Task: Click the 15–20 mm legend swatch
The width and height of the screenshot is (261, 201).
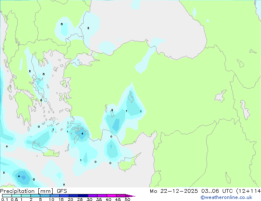Action: 64,196
